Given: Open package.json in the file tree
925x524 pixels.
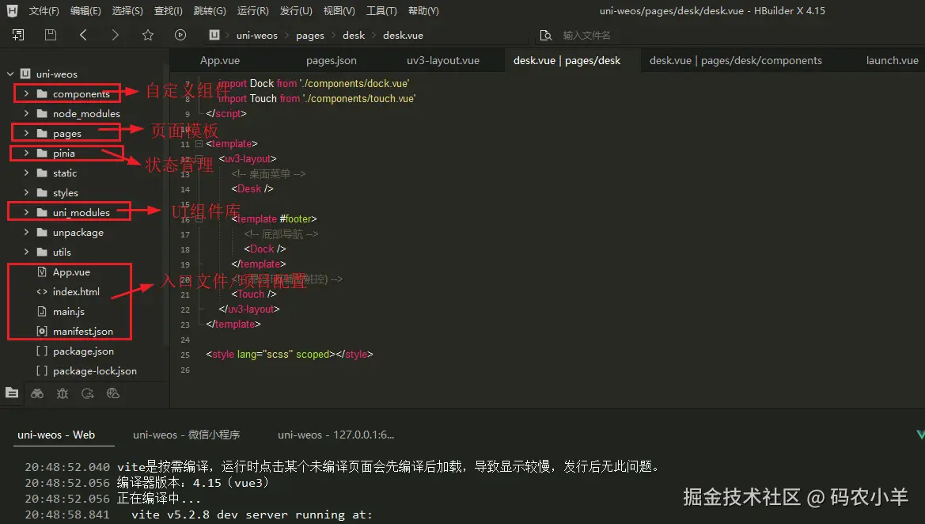Looking at the screenshot, I should (83, 351).
